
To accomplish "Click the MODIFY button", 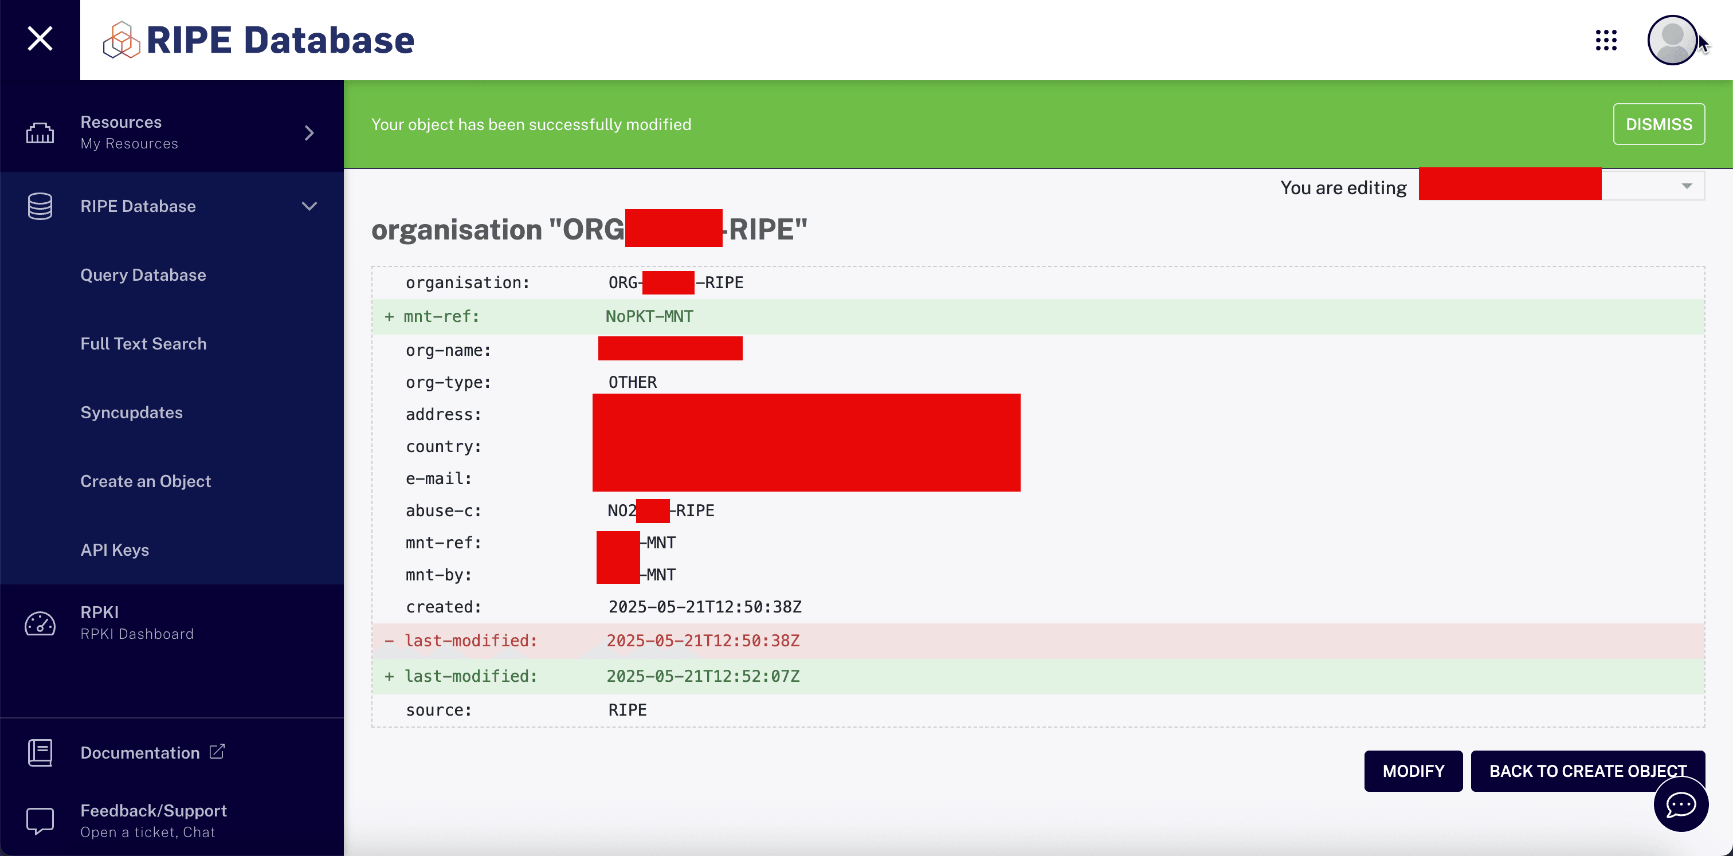I will 1413,771.
